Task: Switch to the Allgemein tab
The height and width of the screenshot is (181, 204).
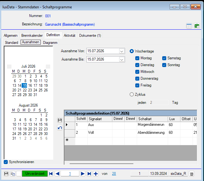Action: point(11,36)
